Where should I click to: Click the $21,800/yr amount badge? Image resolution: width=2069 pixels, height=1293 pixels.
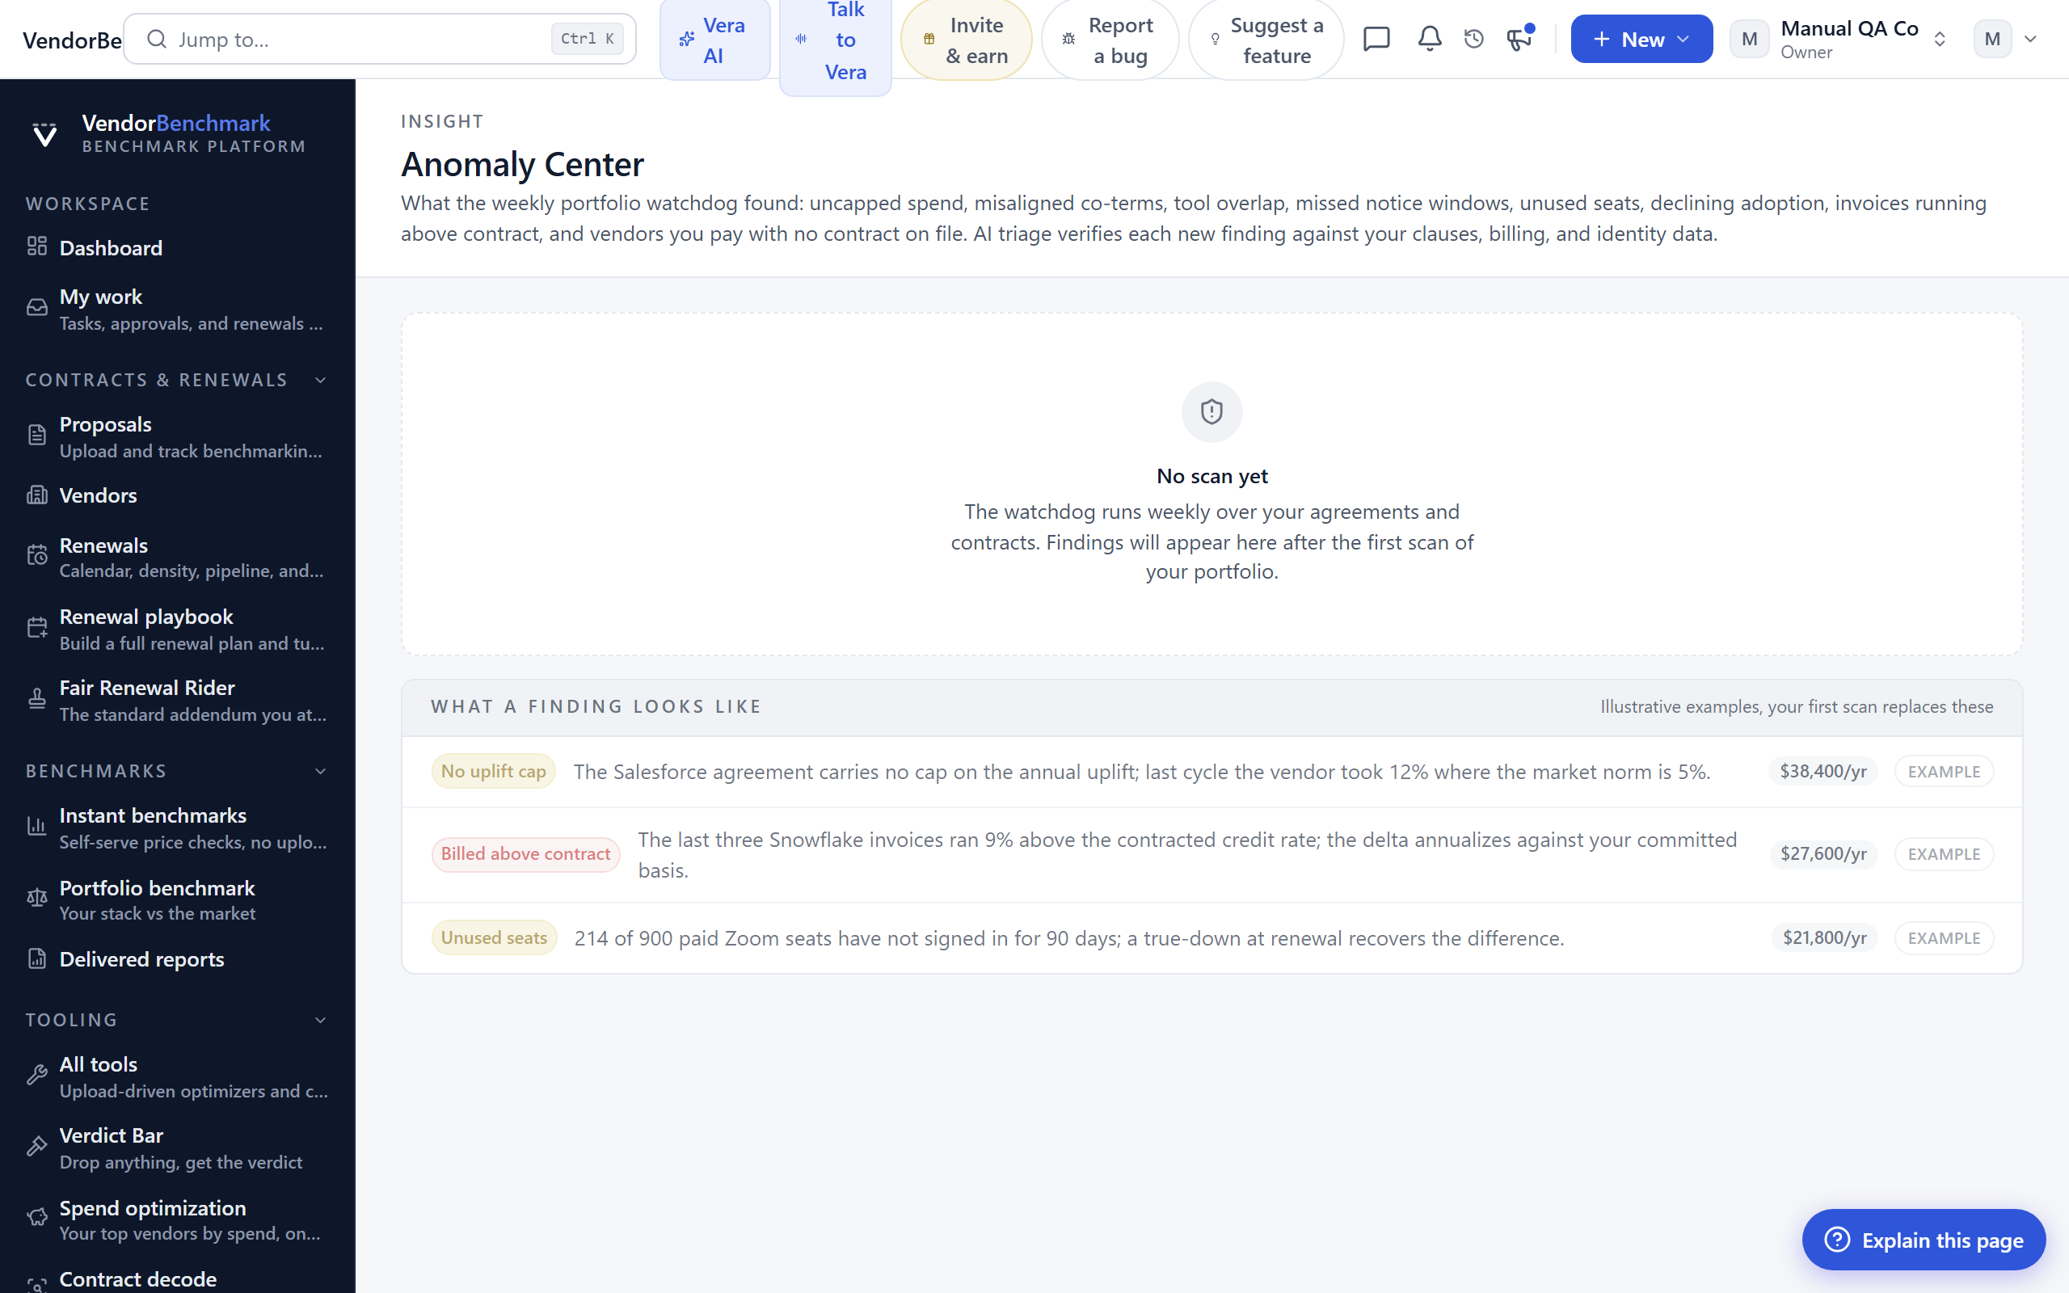point(1824,938)
